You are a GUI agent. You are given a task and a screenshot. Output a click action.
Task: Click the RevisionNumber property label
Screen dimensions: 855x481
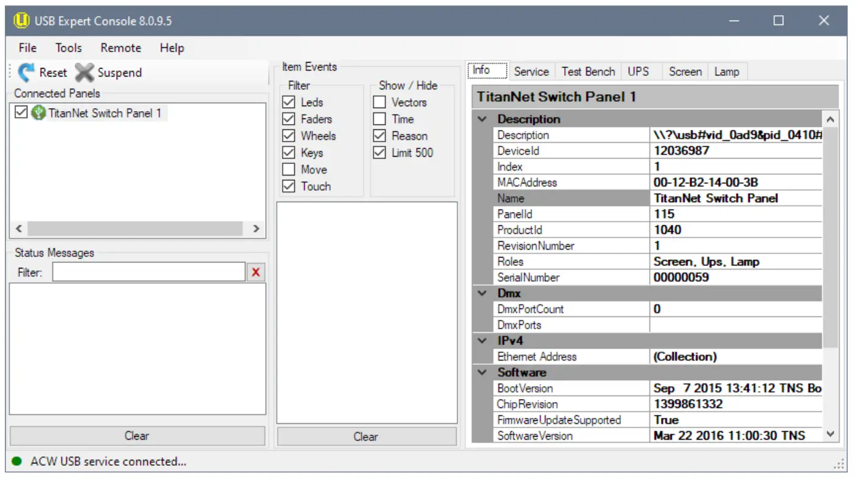[536, 246]
